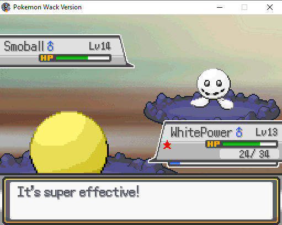
Task: Click the Pokemon Wack Version app icon
Action: tap(6, 7)
